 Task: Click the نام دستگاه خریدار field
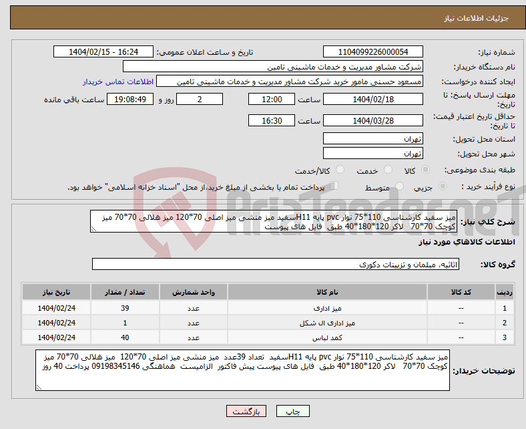[x=273, y=67]
